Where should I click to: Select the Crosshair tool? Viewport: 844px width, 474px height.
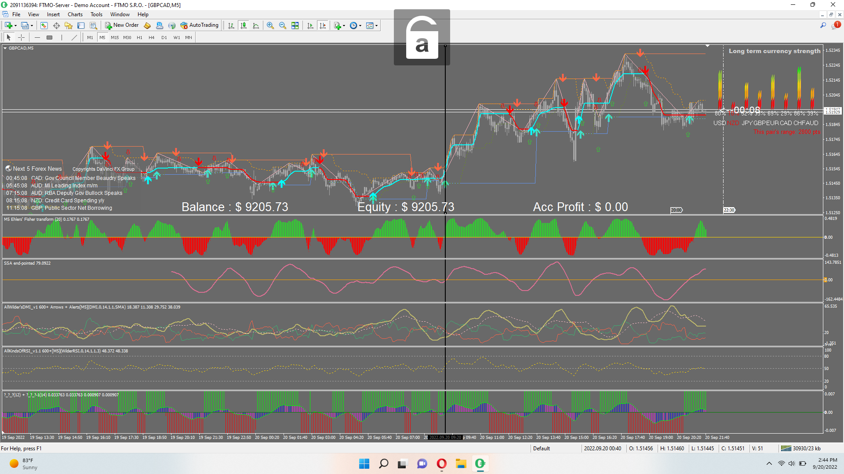pos(21,38)
